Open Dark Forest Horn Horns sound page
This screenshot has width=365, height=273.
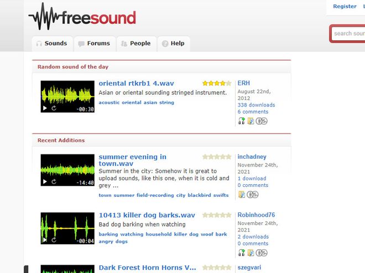[x=147, y=267]
